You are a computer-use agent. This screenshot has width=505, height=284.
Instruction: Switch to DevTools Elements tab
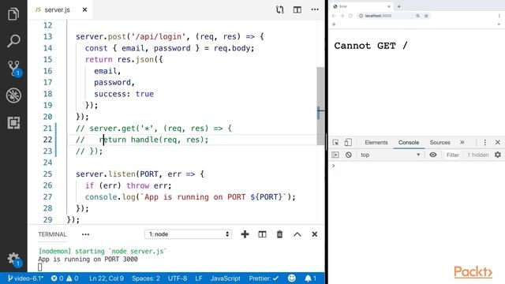click(376, 142)
